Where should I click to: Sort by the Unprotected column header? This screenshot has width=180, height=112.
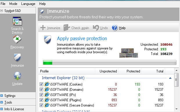[107, 71]
